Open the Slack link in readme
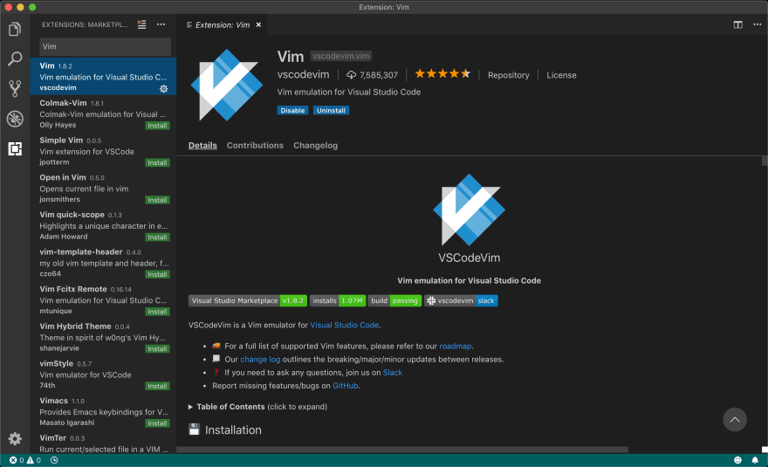The height and width of the screenshot is (467, 768). click(x=393, y=373)
